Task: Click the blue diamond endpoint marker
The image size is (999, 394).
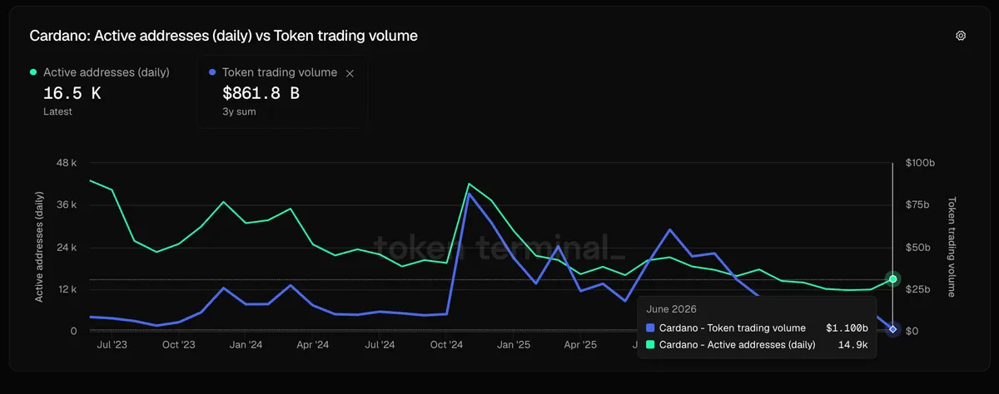Action: pyautogui.click(x=892, y=329)
